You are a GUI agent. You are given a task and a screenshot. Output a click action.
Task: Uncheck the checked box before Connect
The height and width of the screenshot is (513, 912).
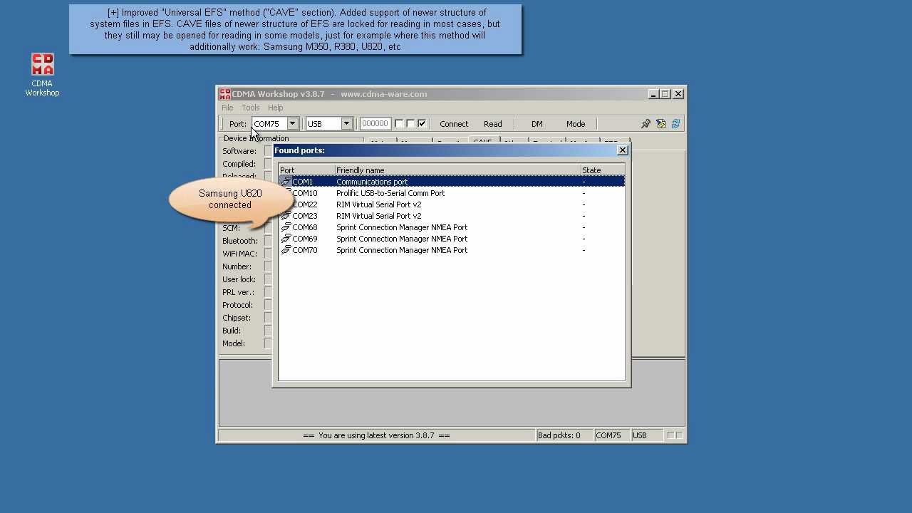pos(422,123)
